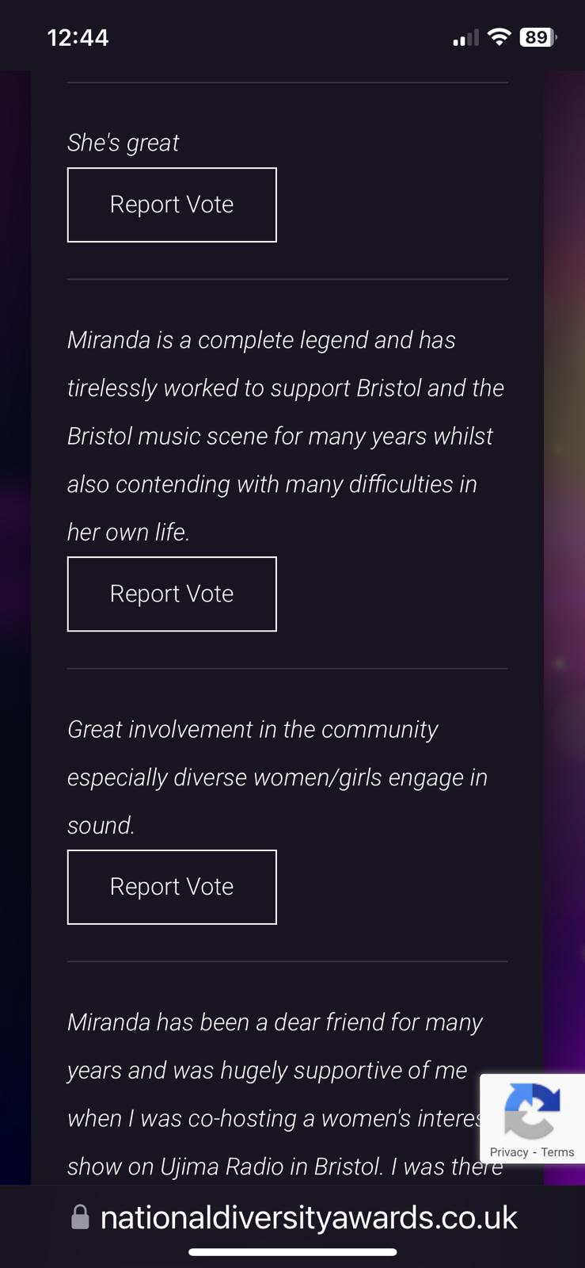This screenshot has width=585, height=1268.
Task: Open the reCAPTCHA Terms link
Action: (x=557, y=1152)
